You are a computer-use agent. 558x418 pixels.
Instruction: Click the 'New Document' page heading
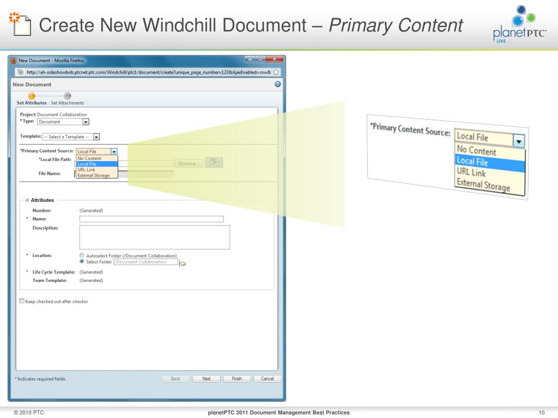pyautogui.click(x=32, y=84)
